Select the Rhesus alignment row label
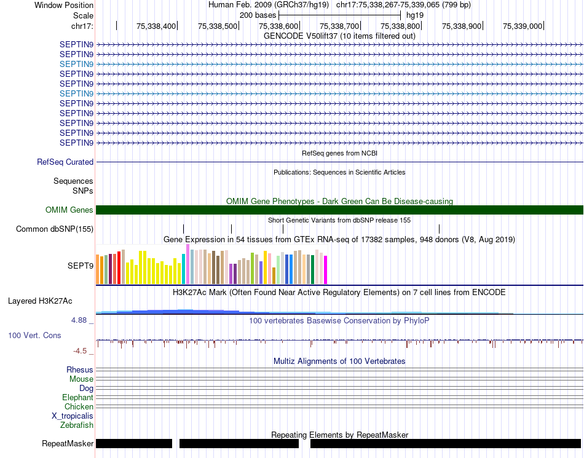 click(x=80, y=369)
